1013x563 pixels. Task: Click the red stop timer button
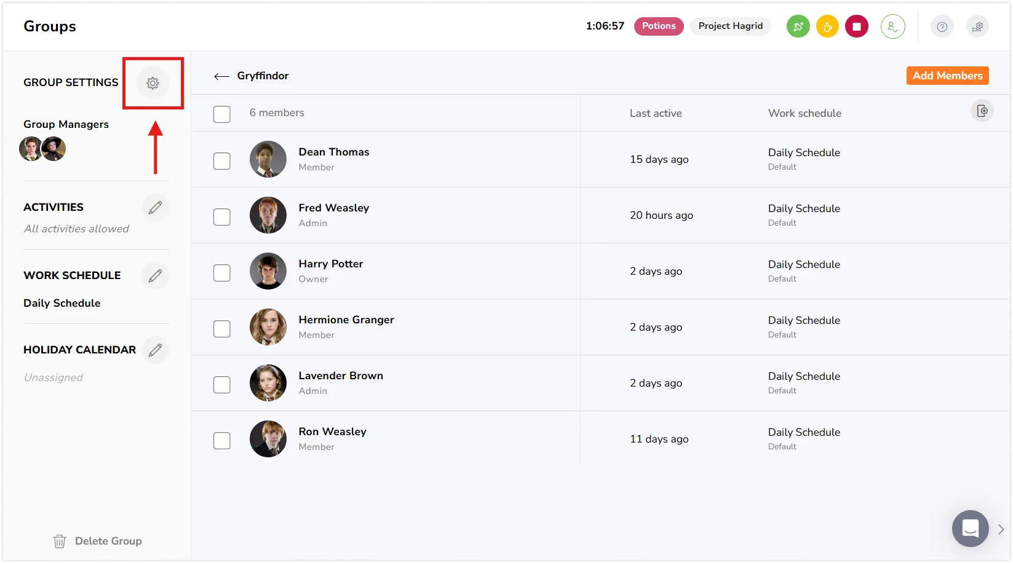pos(856,26)
